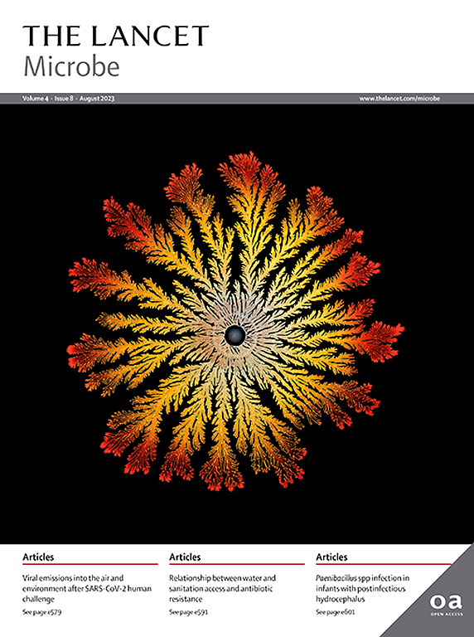Click the Articles heading above 'Viral emissions'

click(x=38, y=557)
